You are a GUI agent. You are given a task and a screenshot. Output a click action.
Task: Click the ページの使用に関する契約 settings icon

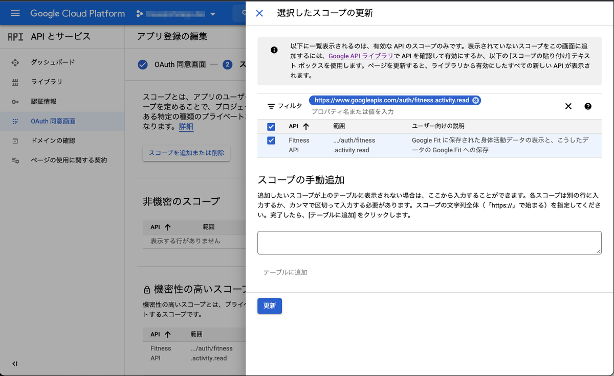(x=15, y=160)
